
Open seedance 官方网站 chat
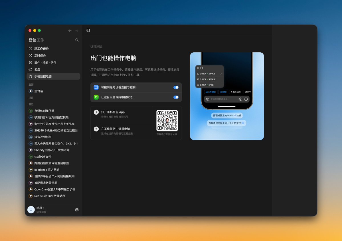[53, 170]
